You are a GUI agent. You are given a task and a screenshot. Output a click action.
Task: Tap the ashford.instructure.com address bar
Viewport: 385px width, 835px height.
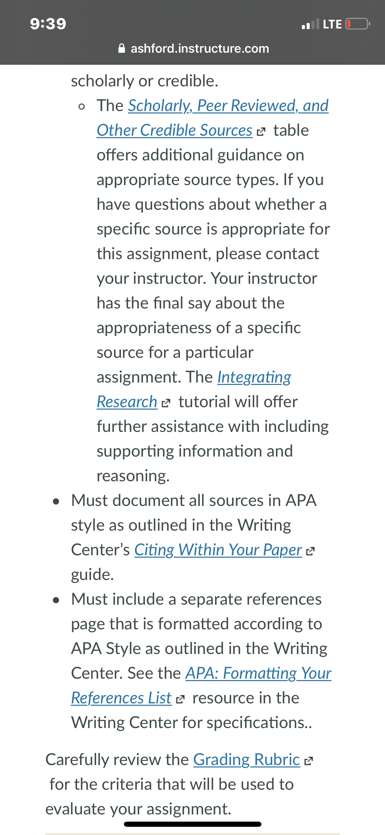[193, 48]
